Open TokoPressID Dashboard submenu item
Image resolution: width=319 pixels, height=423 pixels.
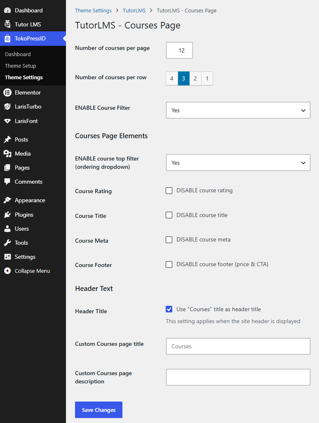[18, 54]
